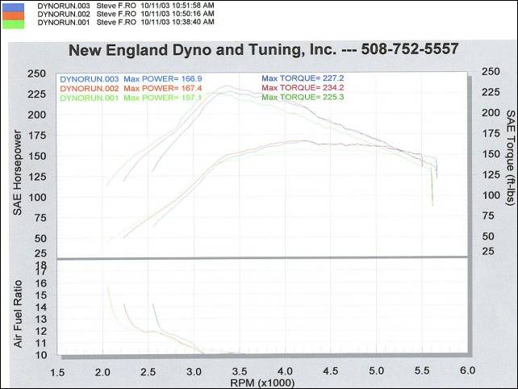The width and height of the screenshot is (518, 389).
Task: Click the Air Fuel Ratio axis label
Action: (x=17, y=311)
